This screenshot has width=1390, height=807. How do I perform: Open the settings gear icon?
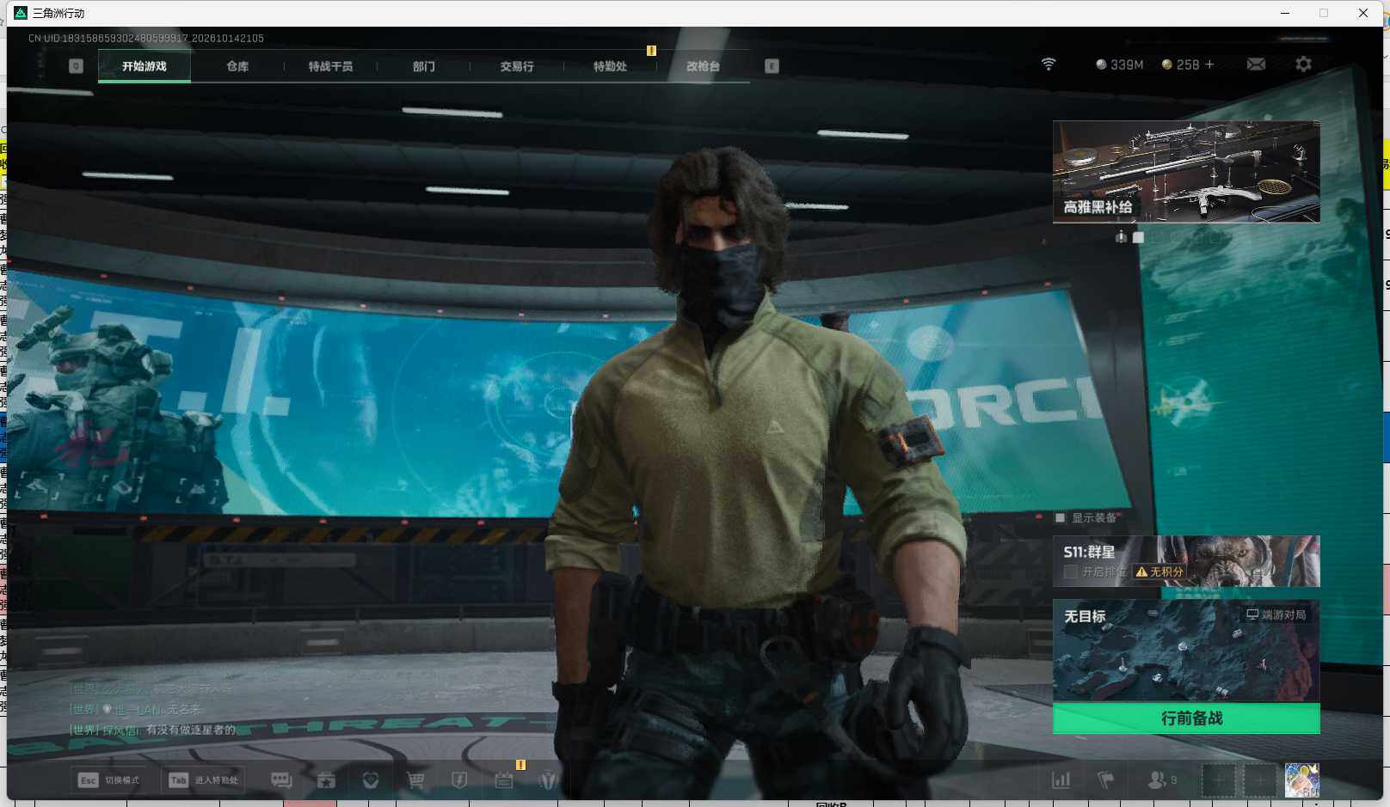(x=1303, y=64)
